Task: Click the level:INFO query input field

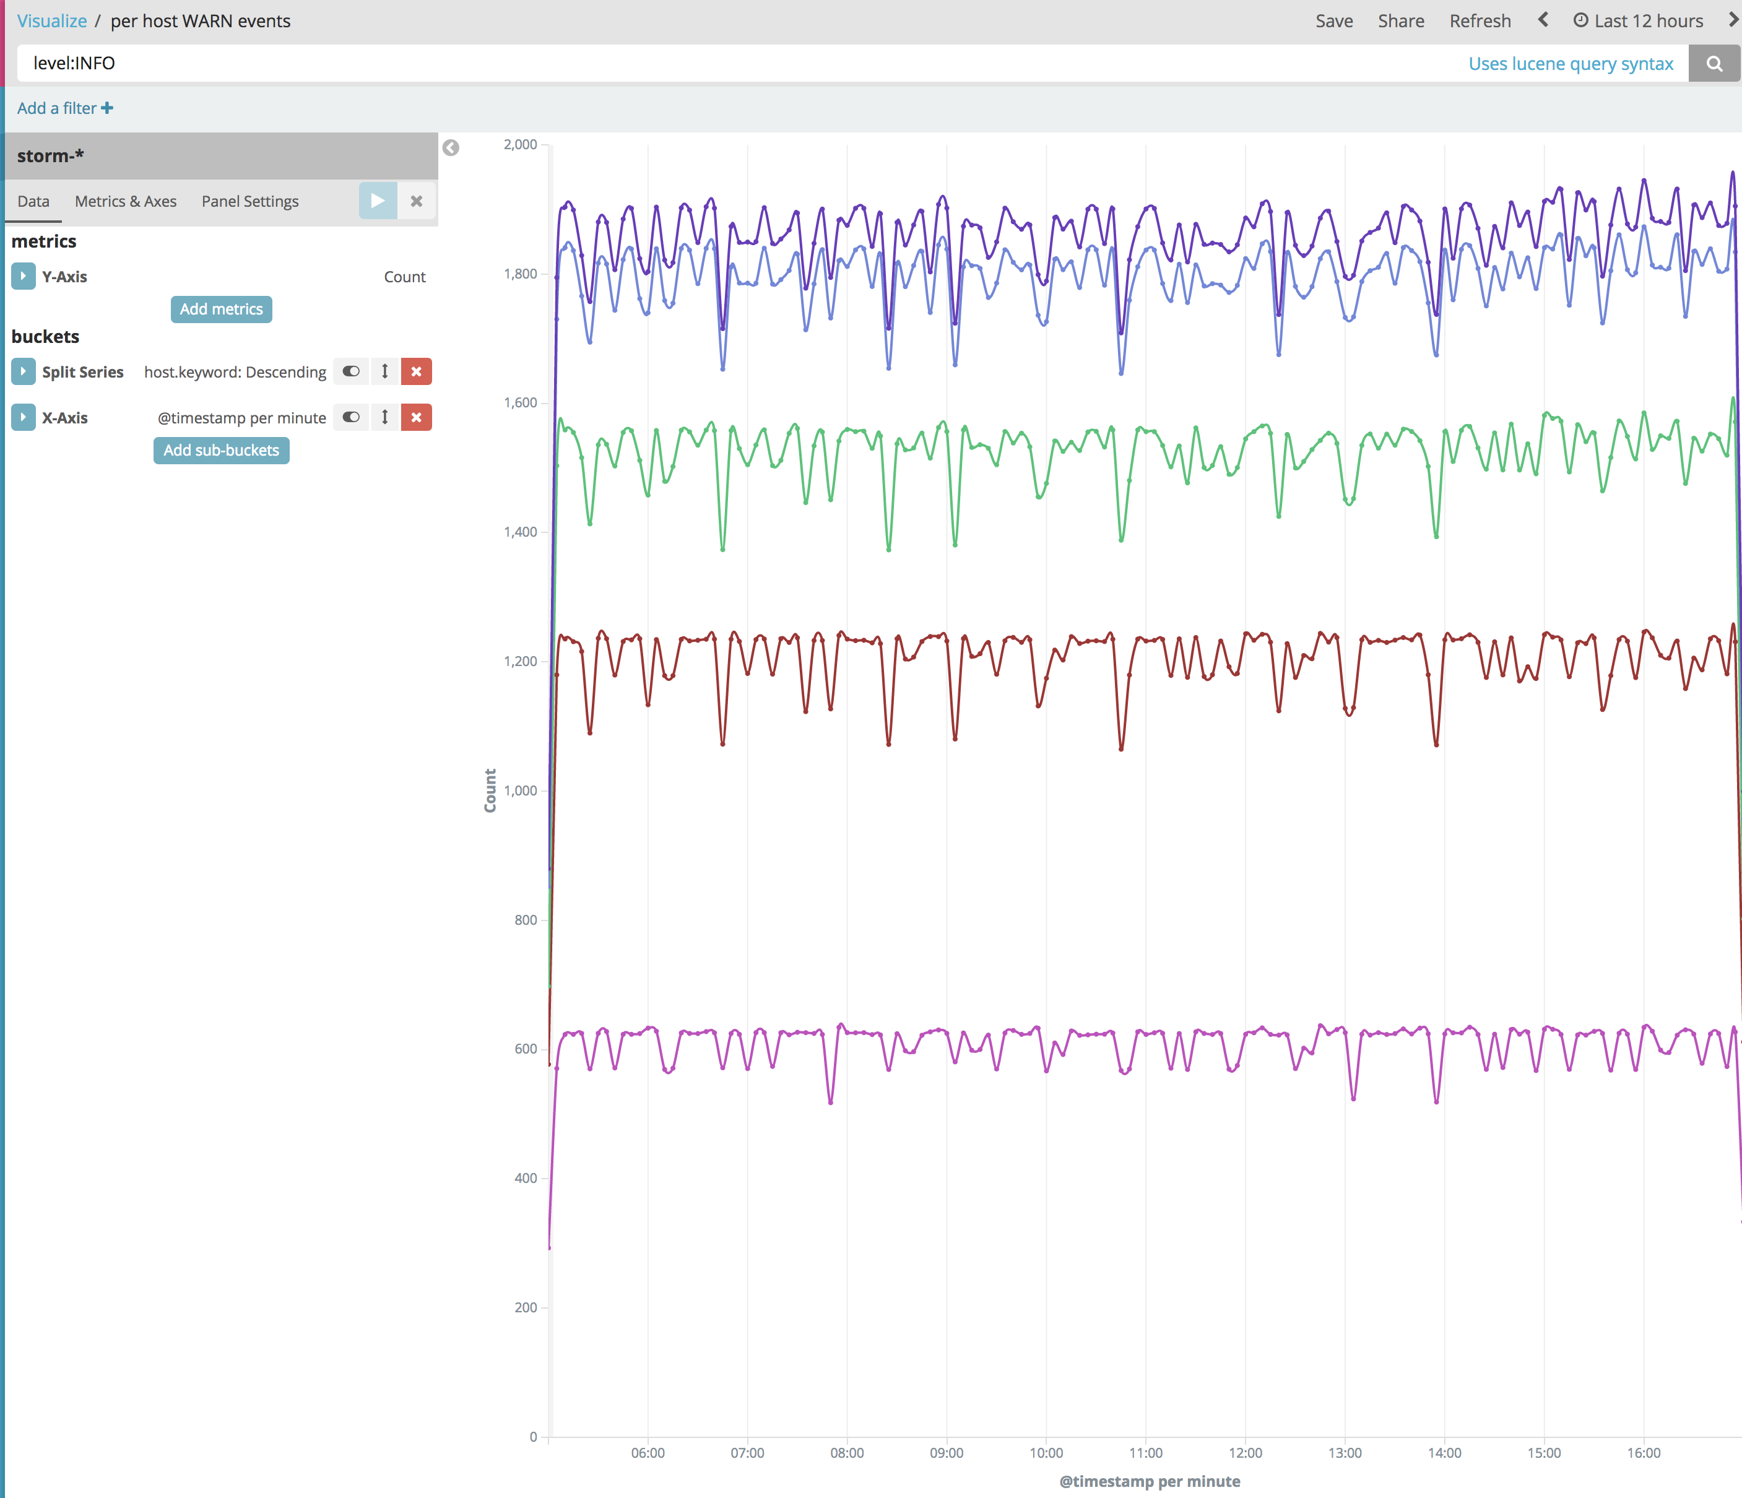Action: coord(740,63)
